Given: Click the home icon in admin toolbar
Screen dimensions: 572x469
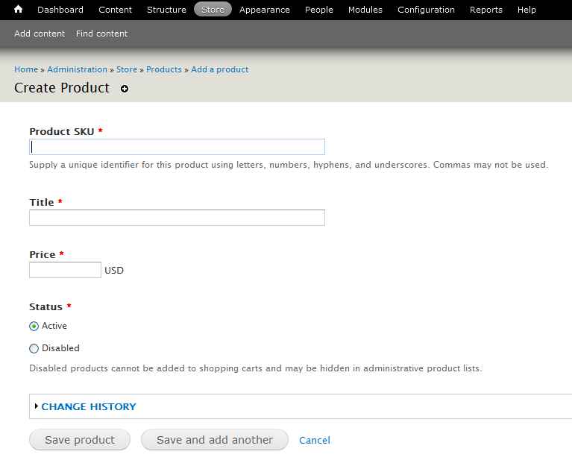Looking at the screenshot, I should coord(19,10).
